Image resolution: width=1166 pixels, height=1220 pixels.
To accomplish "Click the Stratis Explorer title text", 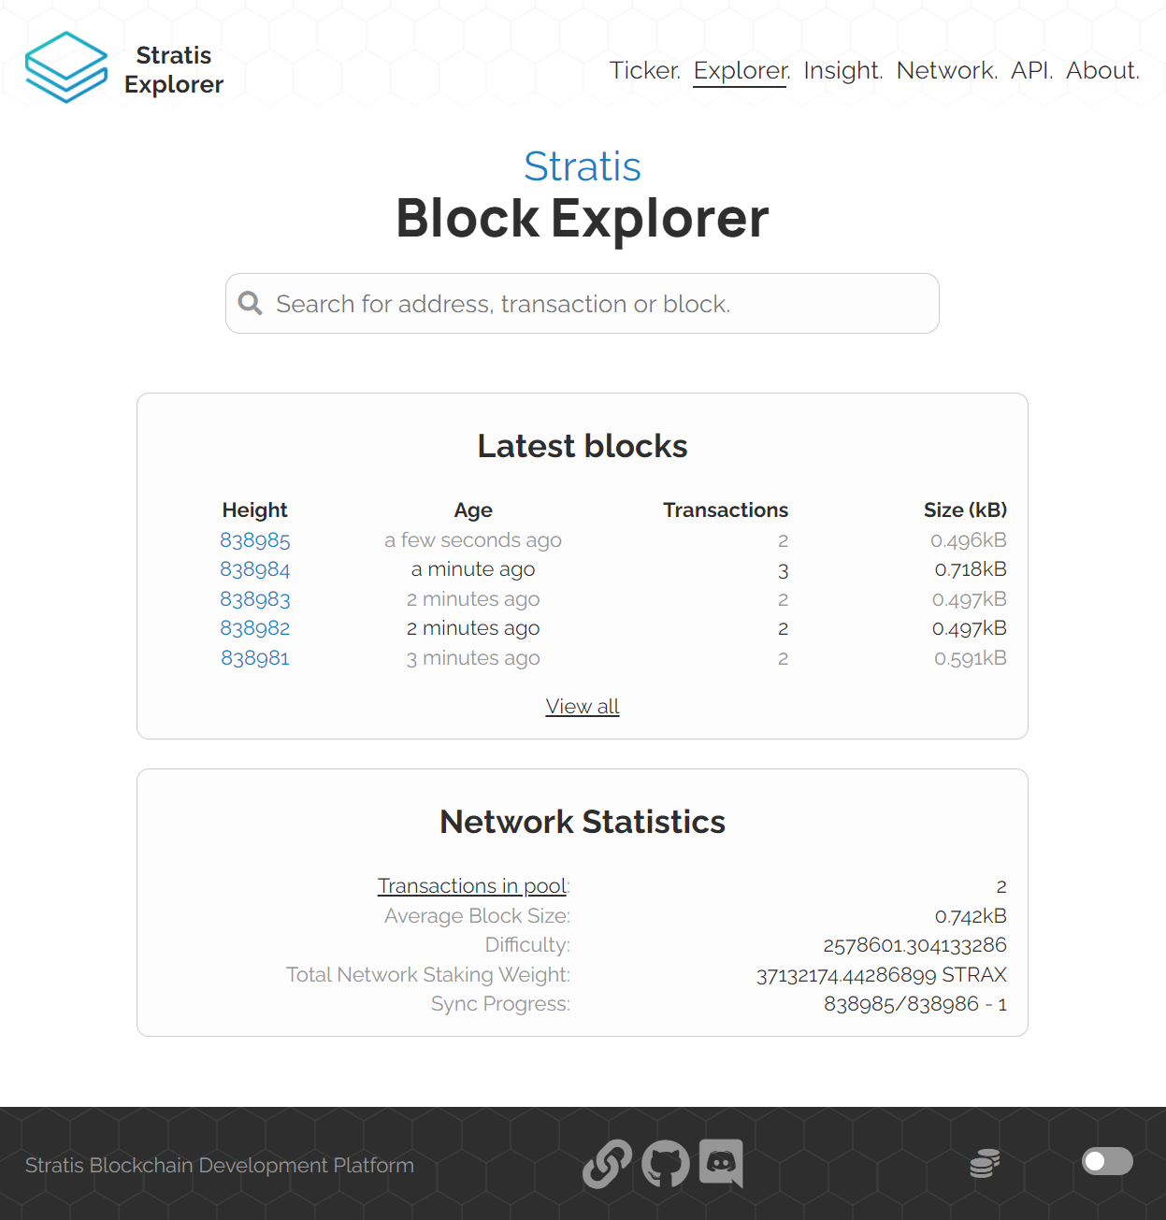I will click(x=174, y=70).
